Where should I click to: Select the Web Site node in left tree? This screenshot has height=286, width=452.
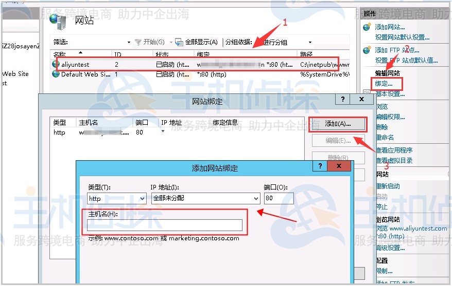click(15, 73)
